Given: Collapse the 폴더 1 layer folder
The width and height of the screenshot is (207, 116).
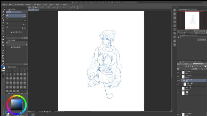Looking at the screenshot, I should point(182,80).
